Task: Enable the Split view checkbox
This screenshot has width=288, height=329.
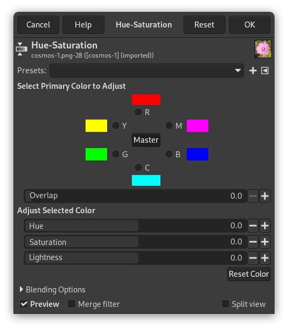Action: click(x=226, y=304)
